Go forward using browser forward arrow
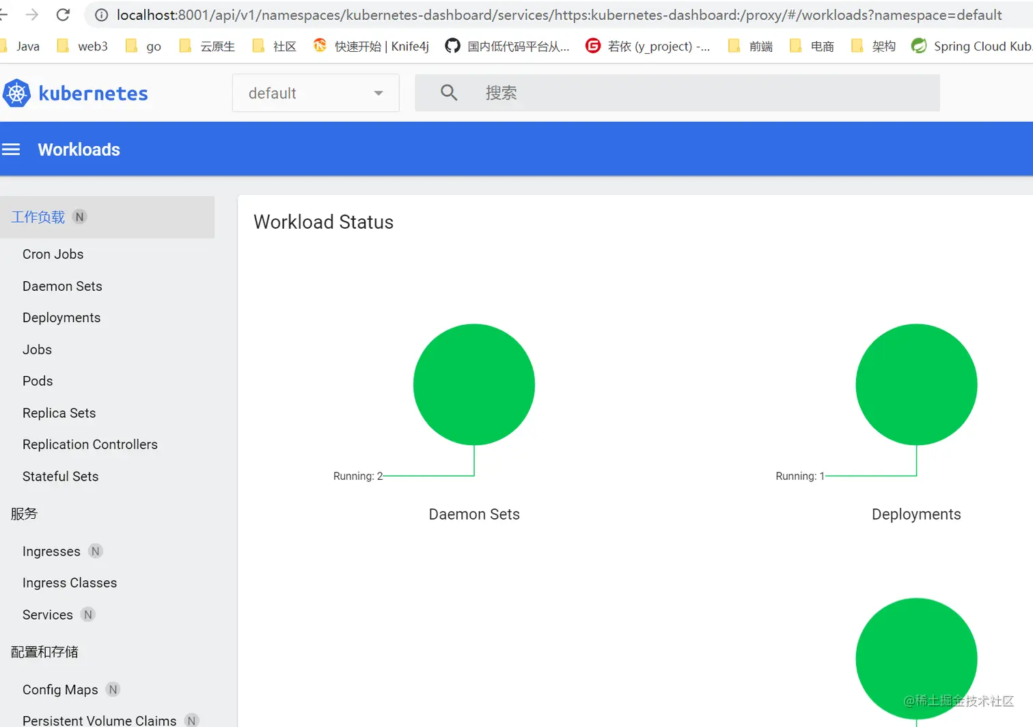This screenshot has height=727, width=1033. click(31, 14)
